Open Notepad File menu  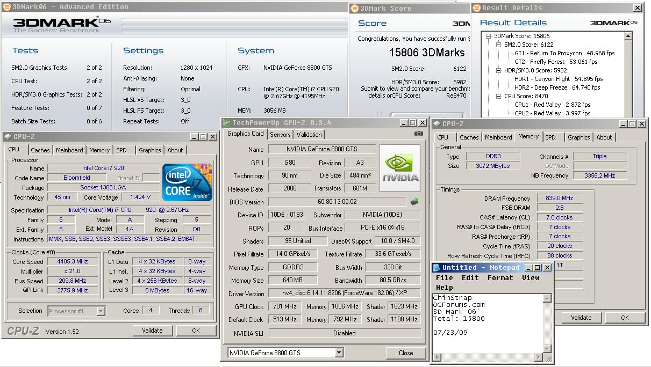click(x=444, y=277)
